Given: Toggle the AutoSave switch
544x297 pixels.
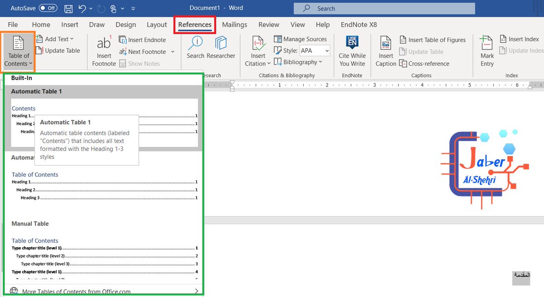Looking at the screenshot, I should pyautogui.click(x=48, y=8).
